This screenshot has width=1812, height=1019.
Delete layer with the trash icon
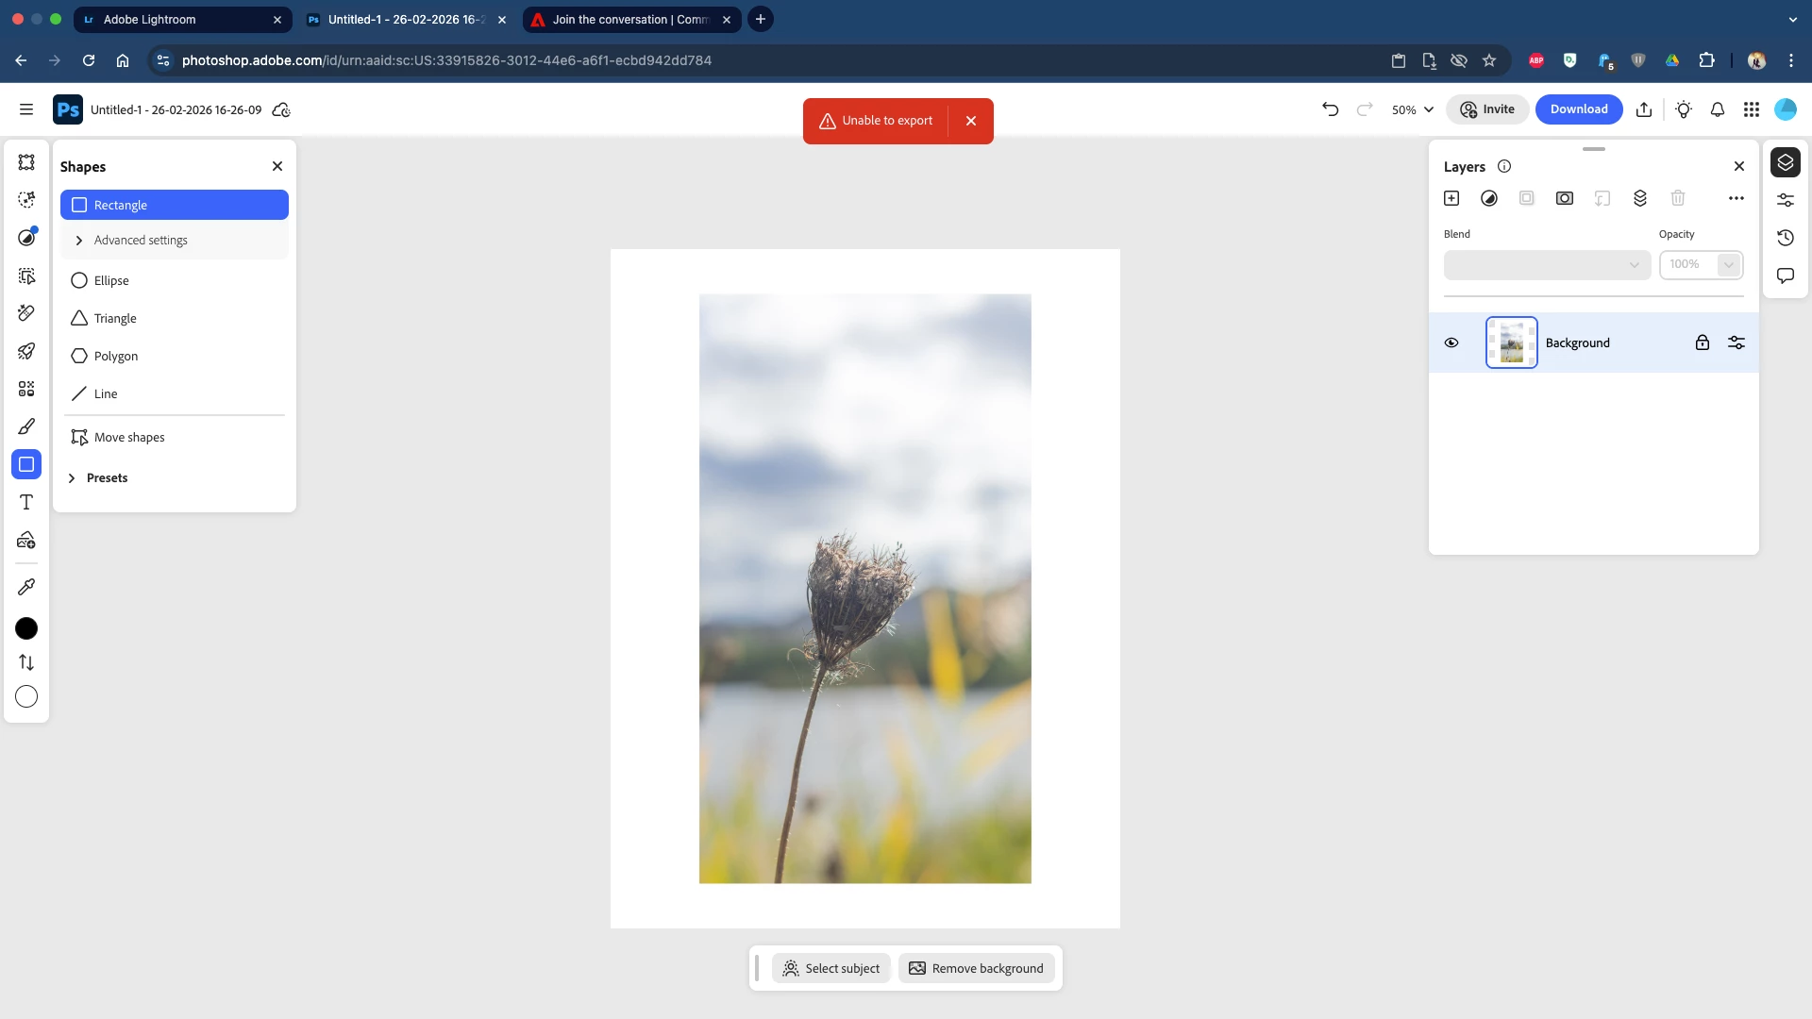1678,198
